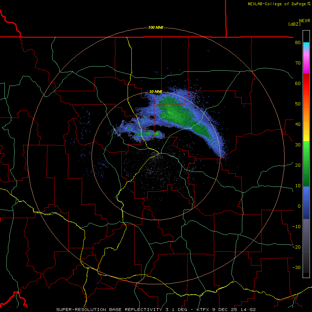Click the -10 dBZ scale value
312x312 pixels.
coord(296,227)
